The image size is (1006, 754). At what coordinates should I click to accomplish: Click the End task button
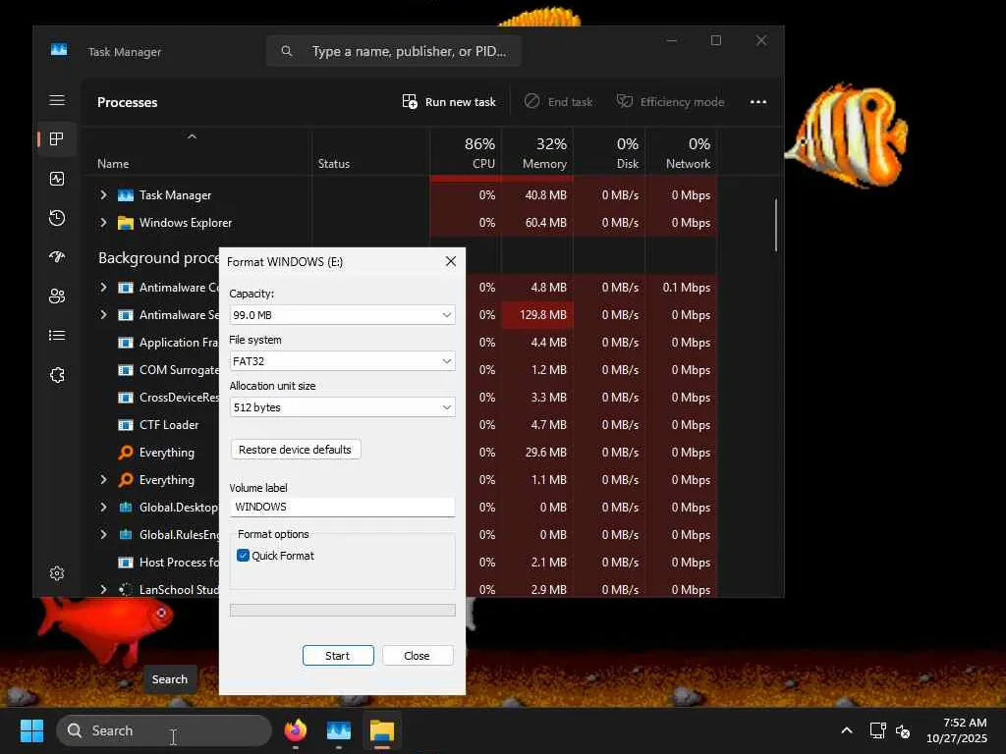click(x=558, y=102)
